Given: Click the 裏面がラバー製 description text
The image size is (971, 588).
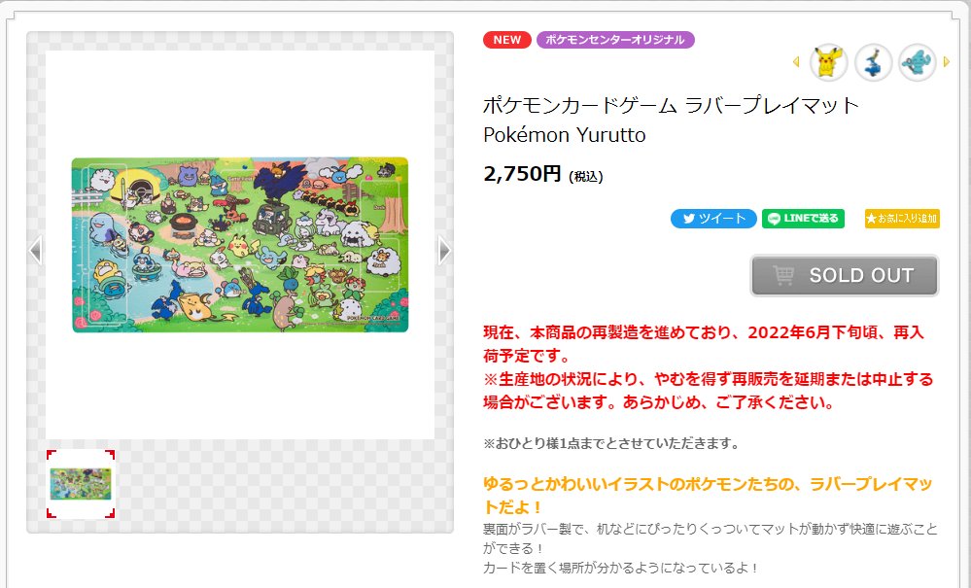Looking at the screenshot, I should pos(711,538).
